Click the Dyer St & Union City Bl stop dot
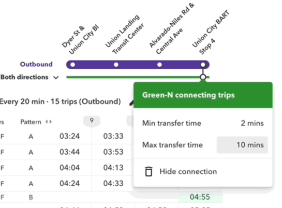Viewport: 282px width, 208px height. point(72,65)
